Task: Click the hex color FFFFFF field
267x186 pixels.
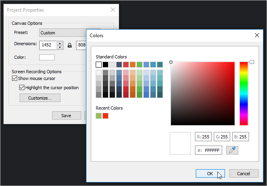Action: tap(209, 150)
